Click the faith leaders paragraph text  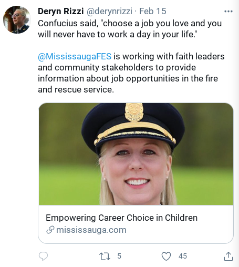coord(131,73)
